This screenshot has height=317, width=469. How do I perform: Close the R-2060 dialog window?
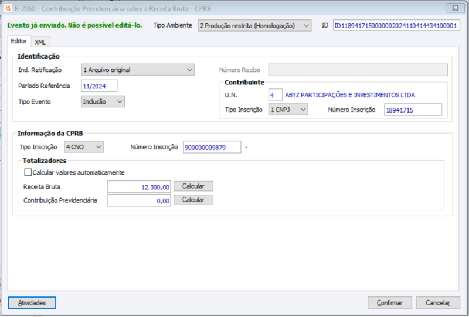[x=456, y=8]
